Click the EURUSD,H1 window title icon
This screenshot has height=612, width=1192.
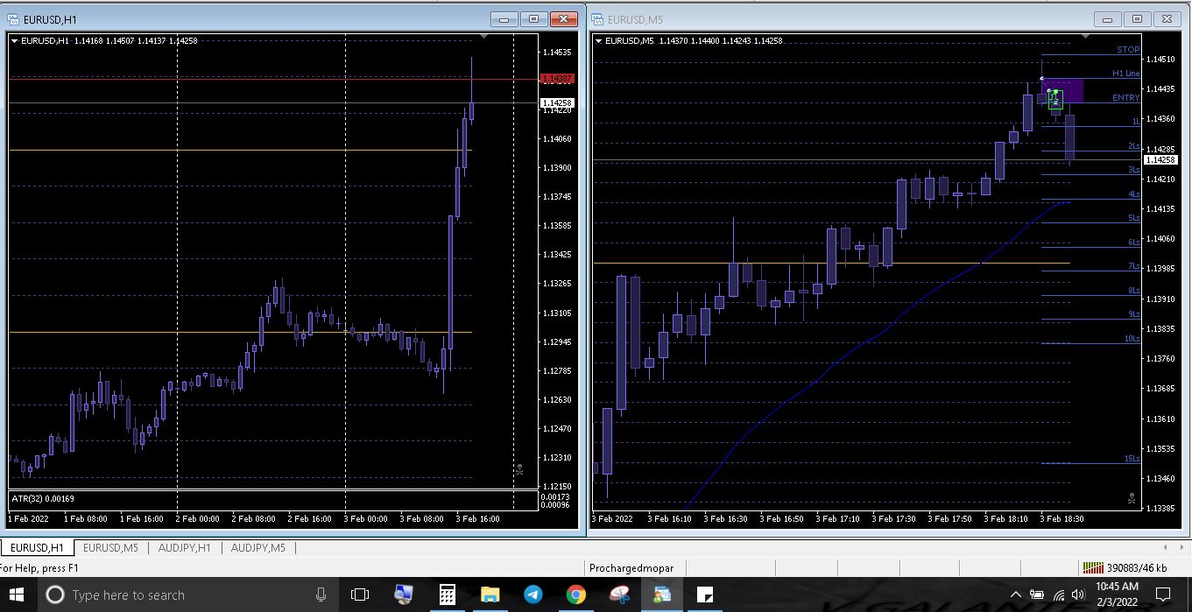tap(12, 18)
